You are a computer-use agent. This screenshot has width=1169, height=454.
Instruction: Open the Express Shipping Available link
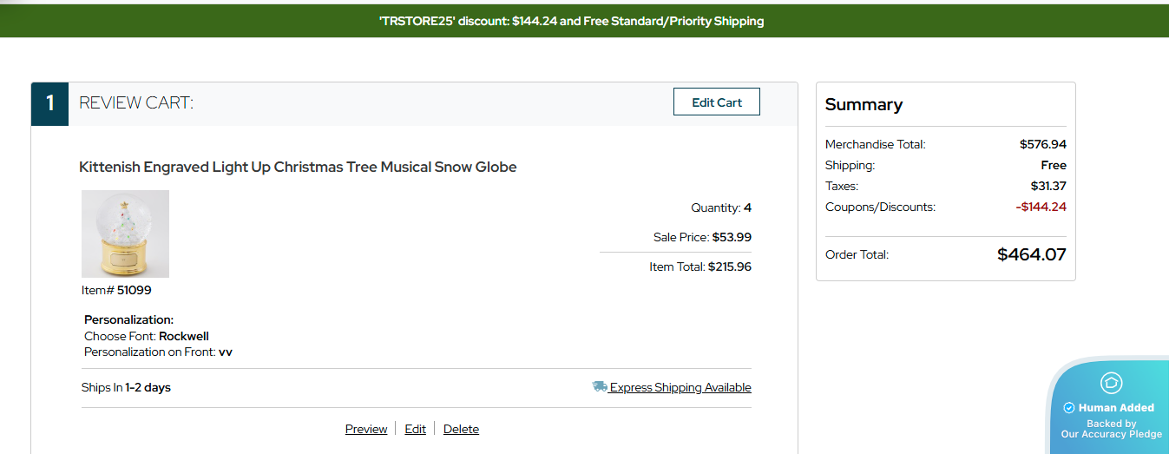[x=680, y=388]
